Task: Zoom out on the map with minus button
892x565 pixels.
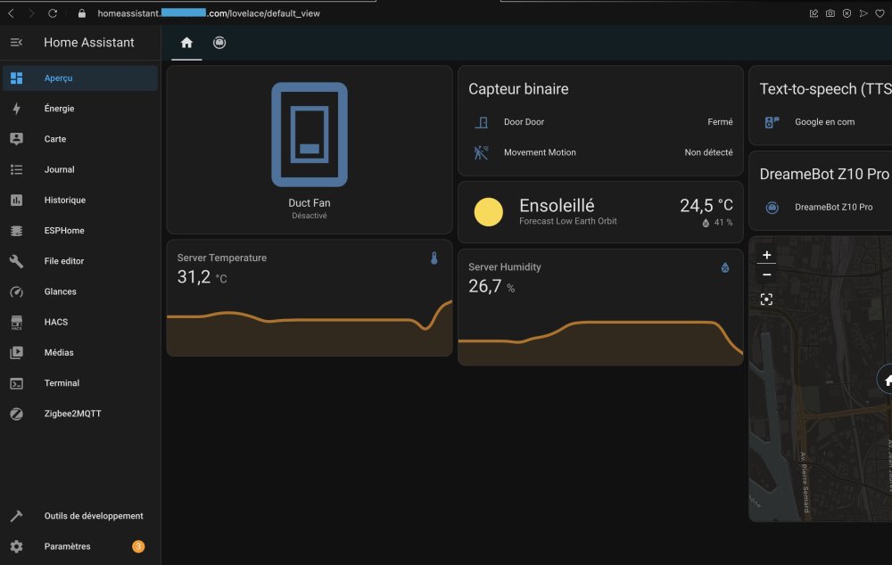Action: pyautogui.click(x=766, y=274)
